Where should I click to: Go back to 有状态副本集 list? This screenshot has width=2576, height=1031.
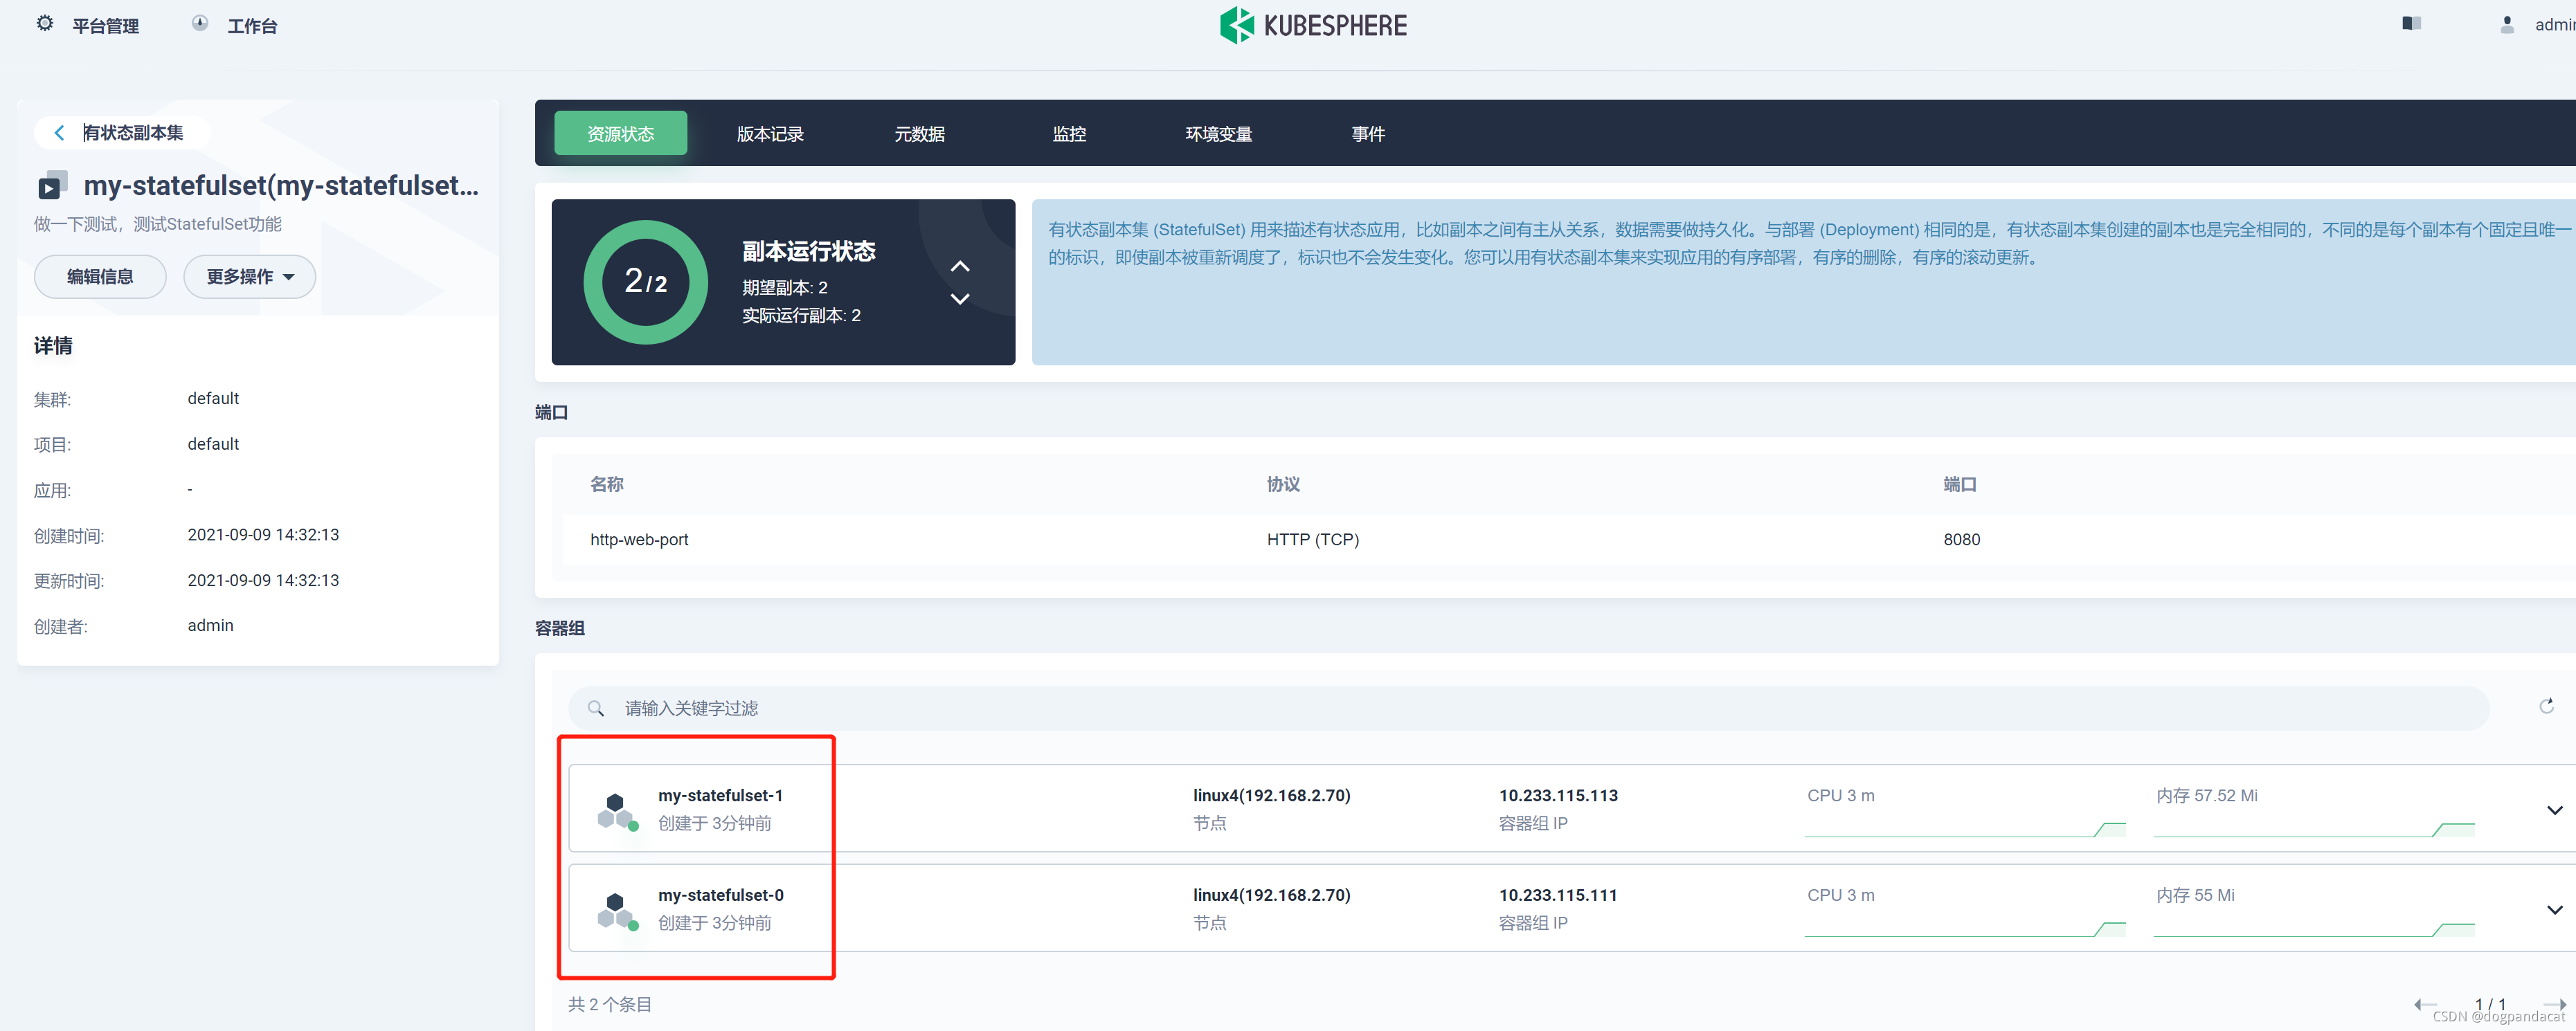(x=120, y=133)
